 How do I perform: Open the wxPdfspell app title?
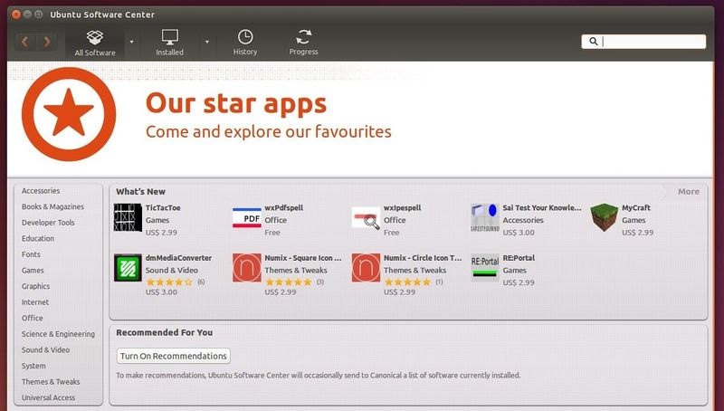(284, 208)
